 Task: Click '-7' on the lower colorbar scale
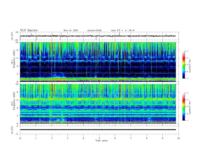[x=187, y=121]
